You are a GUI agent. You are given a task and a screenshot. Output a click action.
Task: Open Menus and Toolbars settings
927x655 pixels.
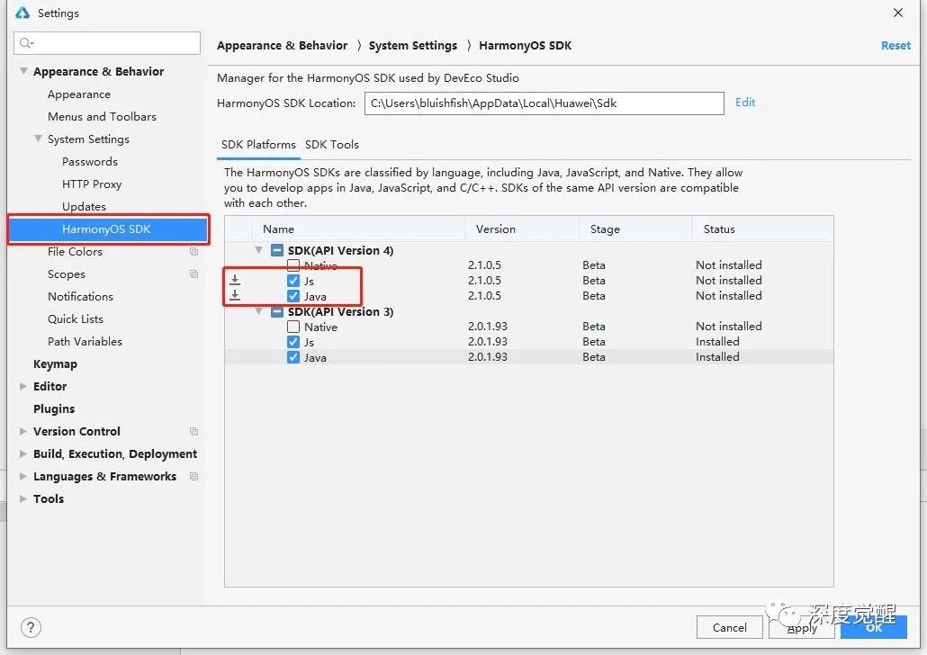[x=102, y=116]
